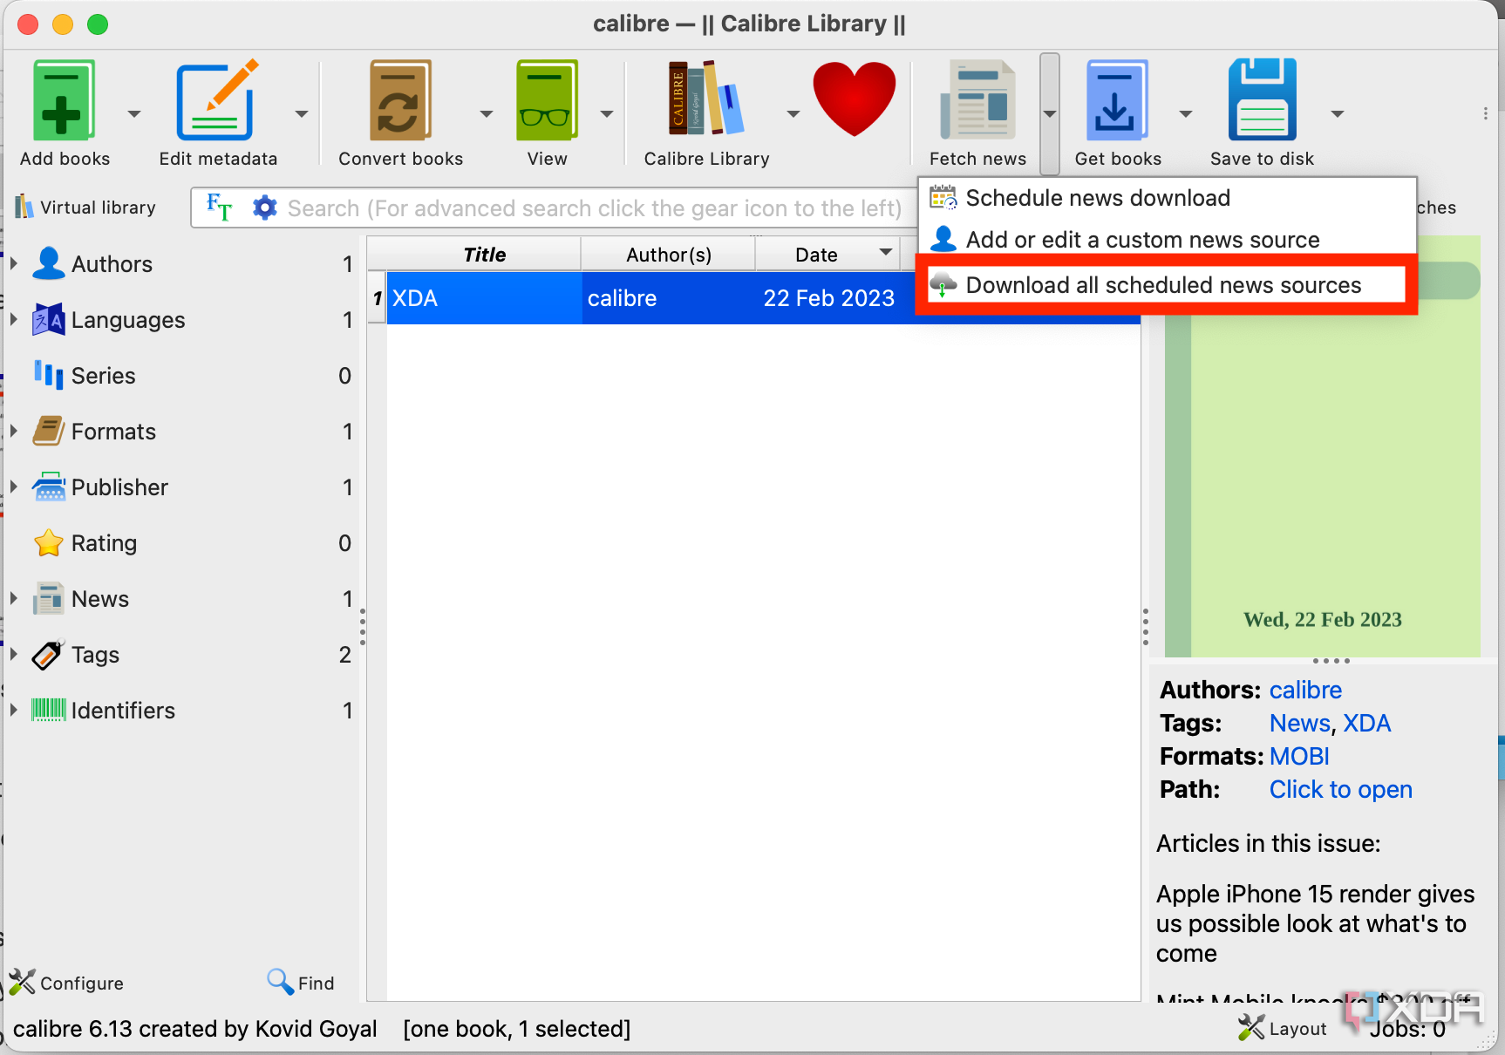Viewport: 1505px width, 1055px height.
Task: Click the book cover thumbnail
Action: [1322, 446]
